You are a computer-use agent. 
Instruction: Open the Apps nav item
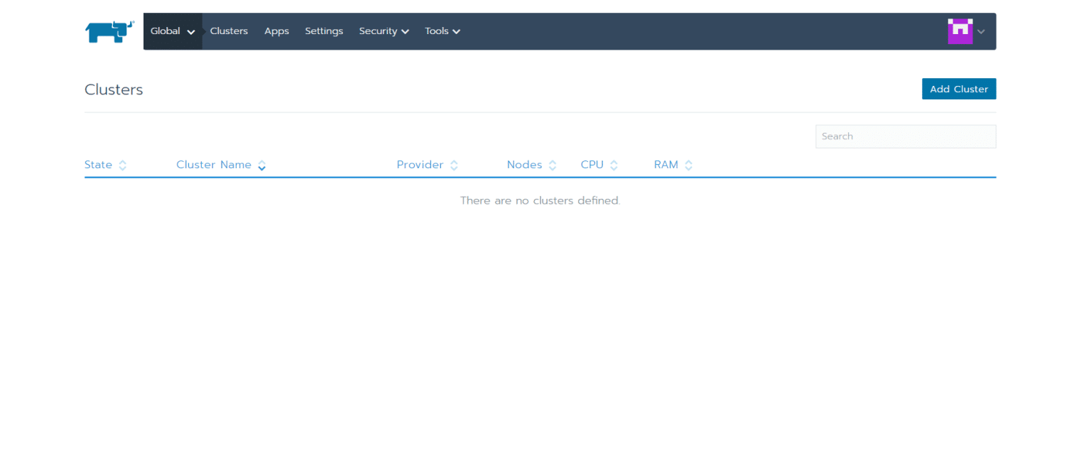point(276,31)
